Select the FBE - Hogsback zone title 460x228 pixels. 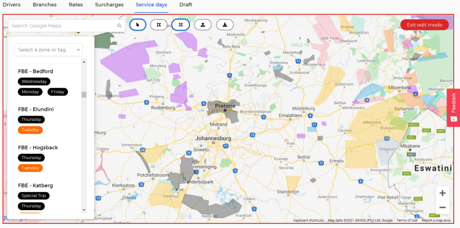(38, 147)
